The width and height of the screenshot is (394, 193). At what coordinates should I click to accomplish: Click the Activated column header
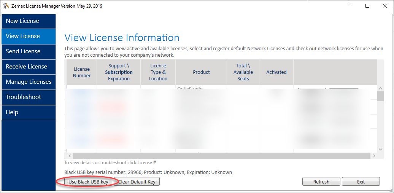tap(276, 72)
